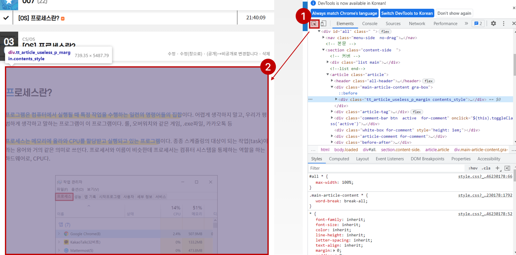Toggle flex badge on header all-header
The height and width of the screenshot is (255, 516).
[428, 81]
